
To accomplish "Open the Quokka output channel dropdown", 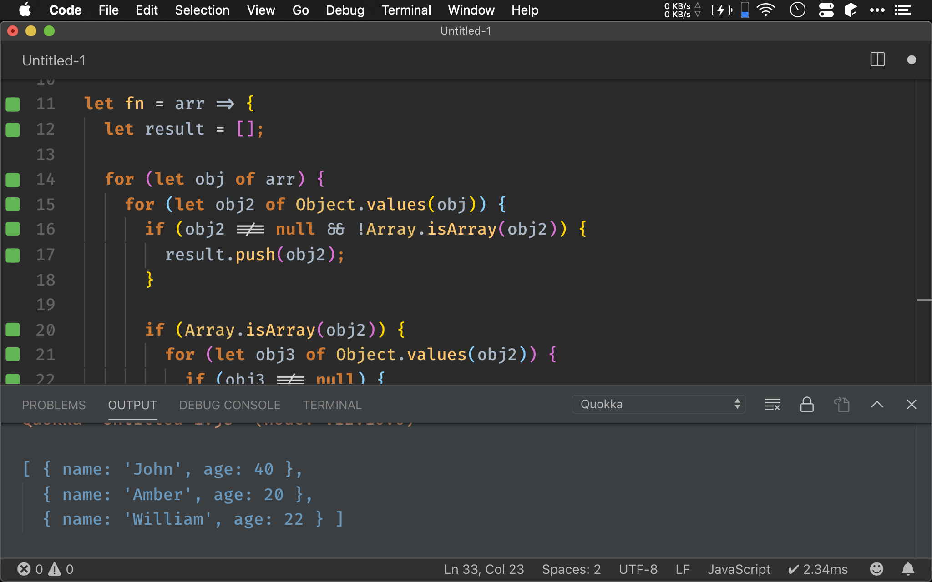I will pos(658,404).
